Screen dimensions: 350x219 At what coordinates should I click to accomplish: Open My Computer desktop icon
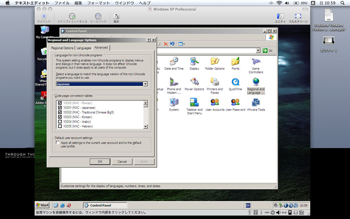pos(45,32)
